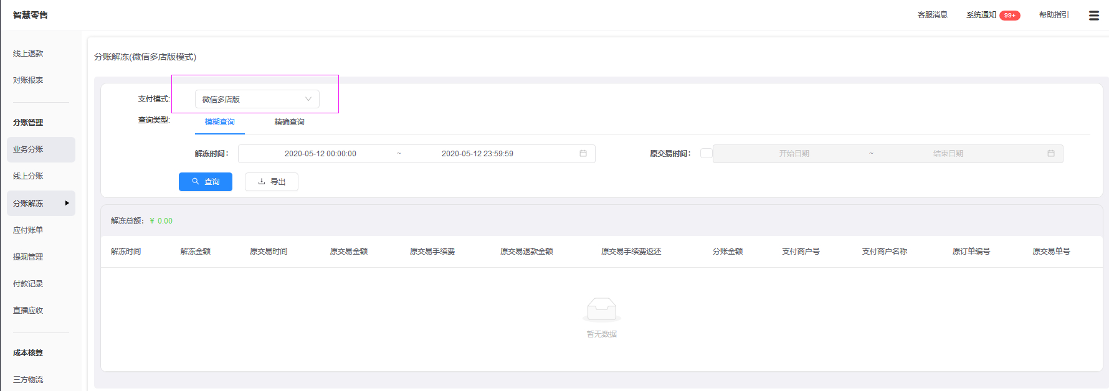Expand the 分账解冻 arrow in sidebar
1109x391 pixels.
click(67, 203)
